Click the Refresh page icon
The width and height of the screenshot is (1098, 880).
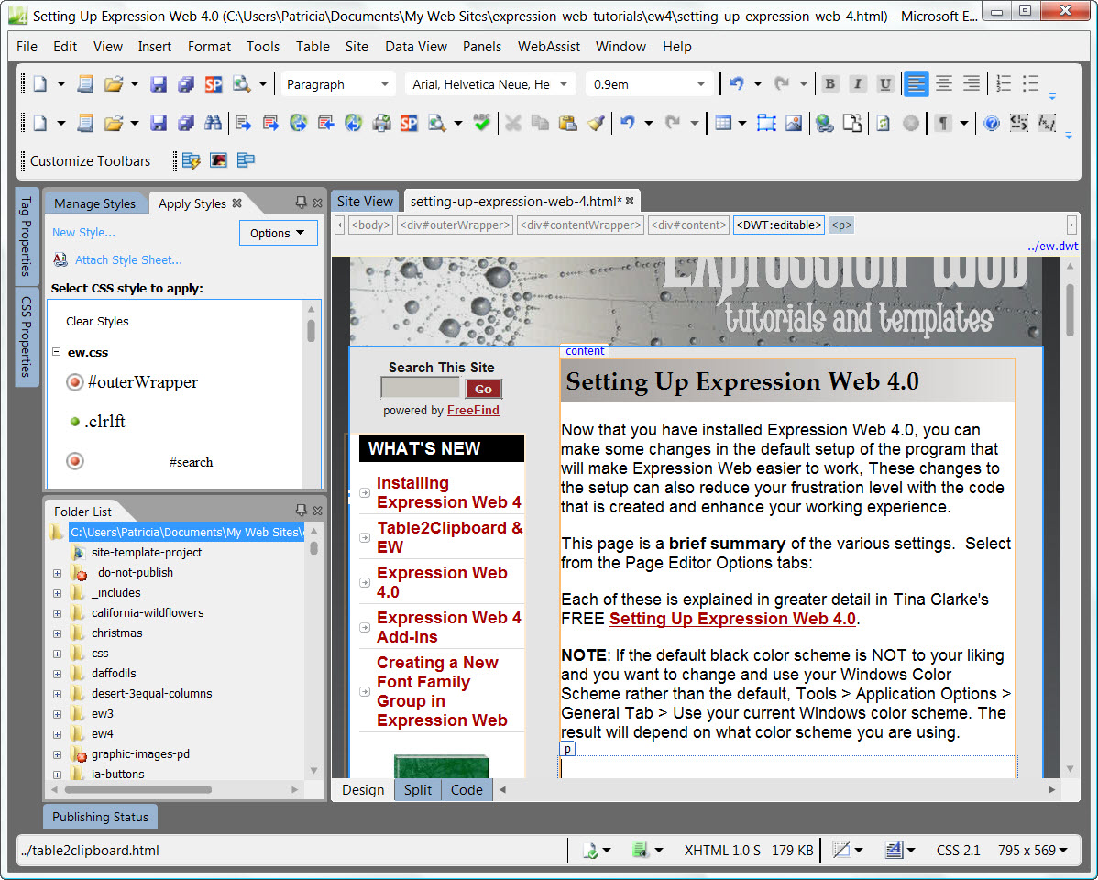883,124
